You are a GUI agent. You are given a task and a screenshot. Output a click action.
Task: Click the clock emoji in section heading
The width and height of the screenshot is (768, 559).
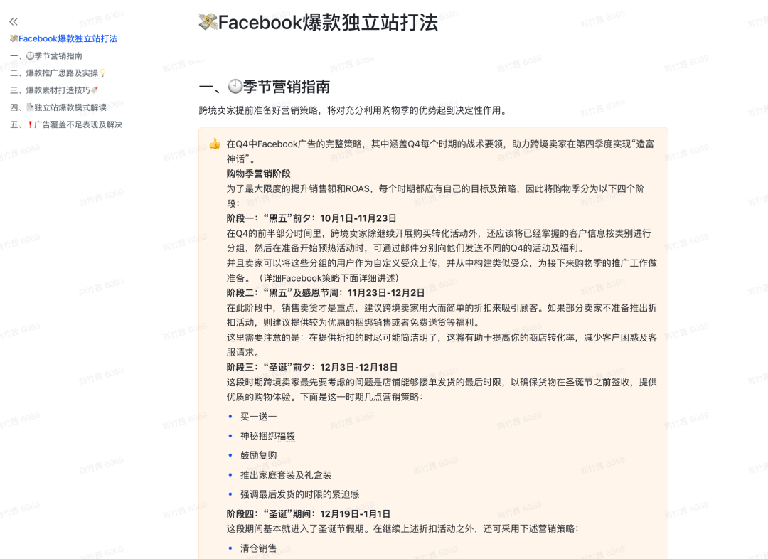pos(235,87)
